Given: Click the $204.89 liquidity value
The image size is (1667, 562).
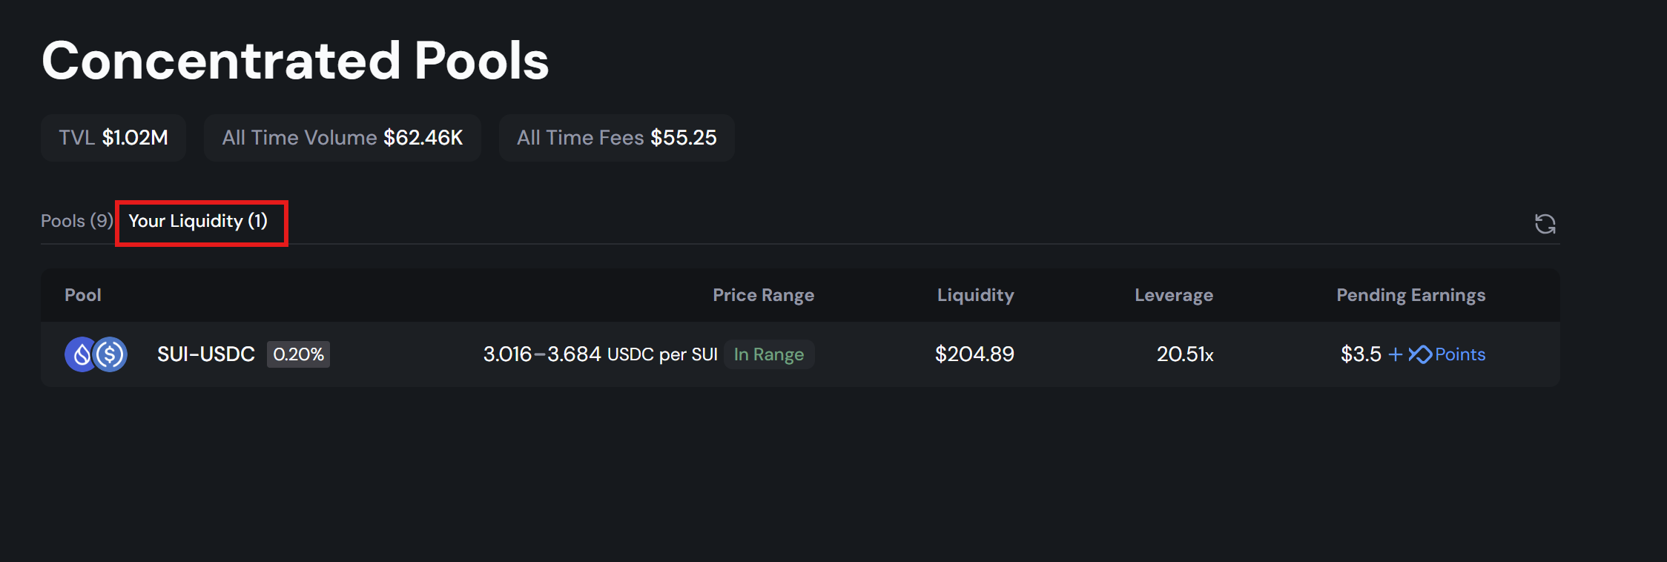Looking at the screenshot, I should click(974, 354).
